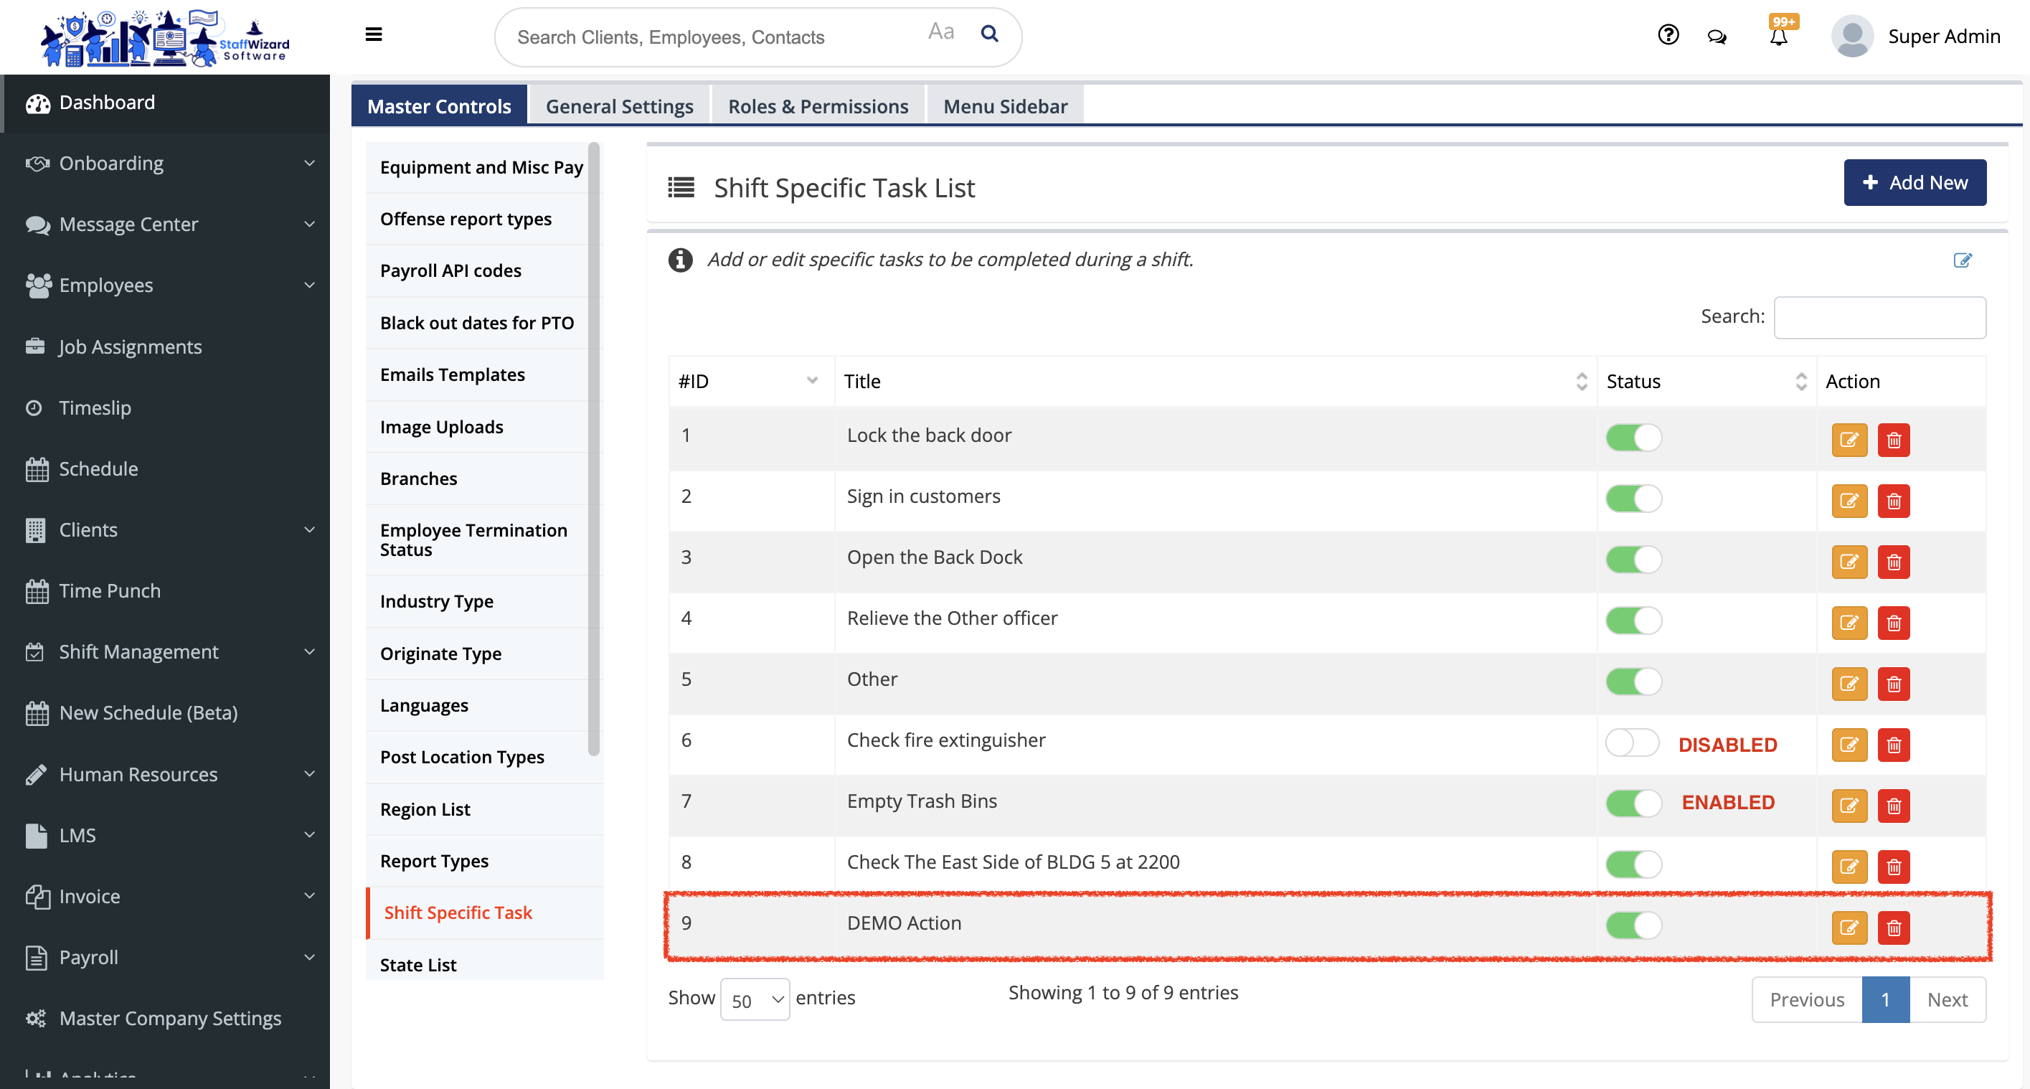Open the chat messages icon
This screenshot has width=2030, height=1089.
click(x=1717, y=37)
